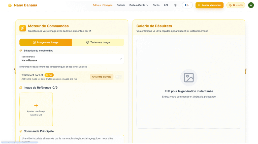Click the coins icon in credits badge
258x144 pixels.
[x=230, y=5]
